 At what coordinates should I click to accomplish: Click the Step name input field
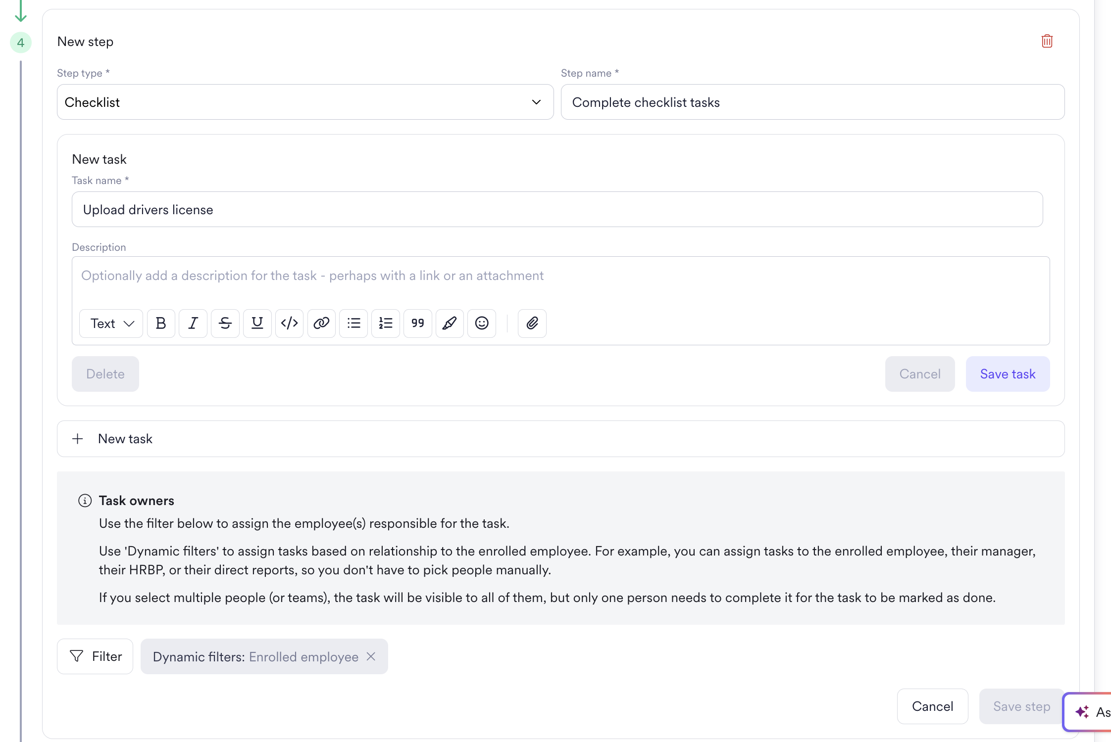click(x=812, y=102)
